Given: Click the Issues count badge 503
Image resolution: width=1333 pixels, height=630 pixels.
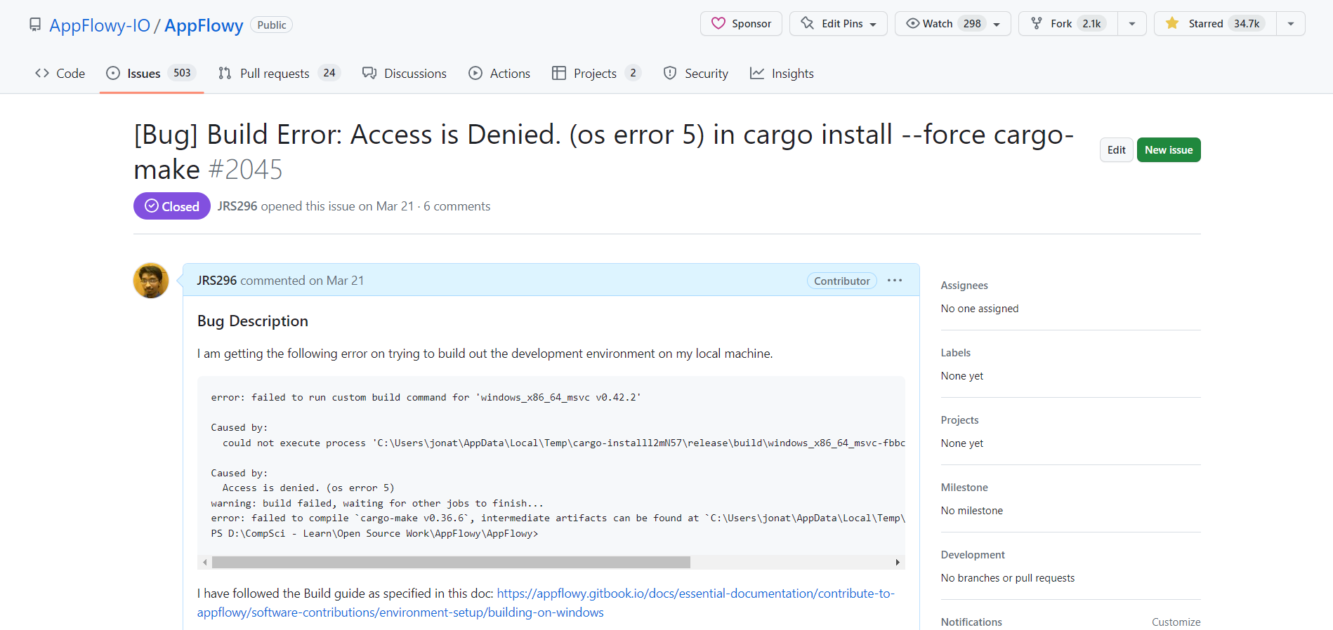Looking at the screenshot, I should [182, 73].
